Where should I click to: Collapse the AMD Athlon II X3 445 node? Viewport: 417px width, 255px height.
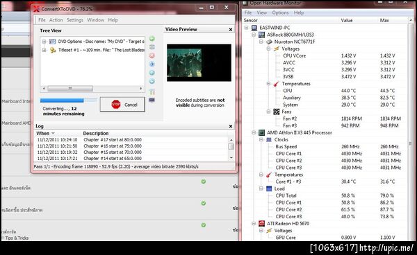(254, 132)
